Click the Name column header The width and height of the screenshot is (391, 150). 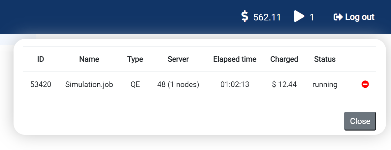(89, 59)
